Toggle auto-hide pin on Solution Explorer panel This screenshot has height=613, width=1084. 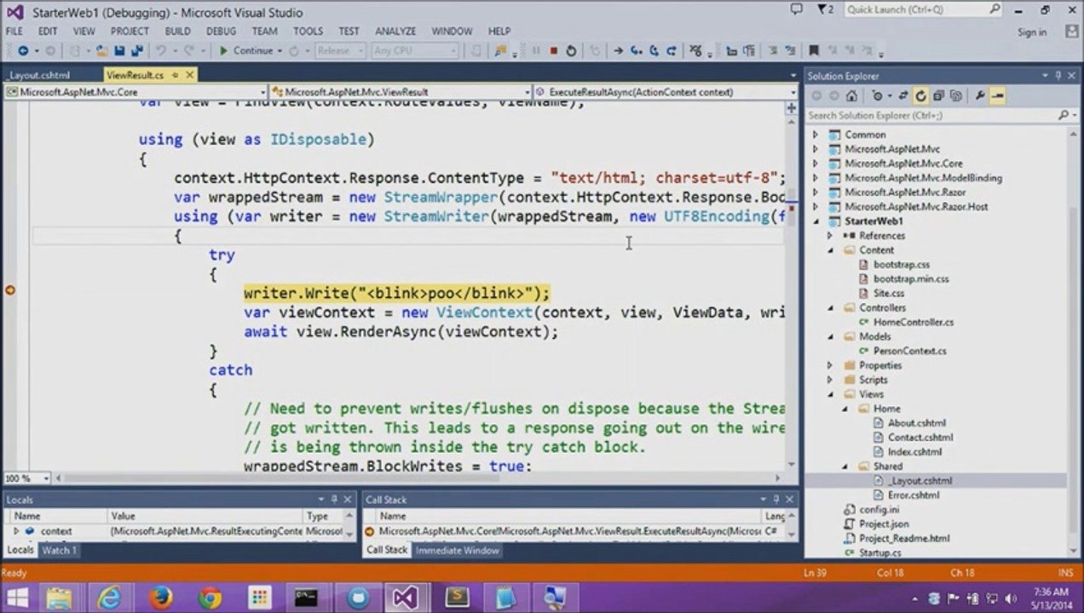coord(1058,76)
